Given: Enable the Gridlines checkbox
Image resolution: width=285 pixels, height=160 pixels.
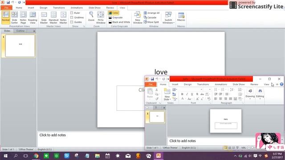Looking at the screenshot, I should [72, 17].
